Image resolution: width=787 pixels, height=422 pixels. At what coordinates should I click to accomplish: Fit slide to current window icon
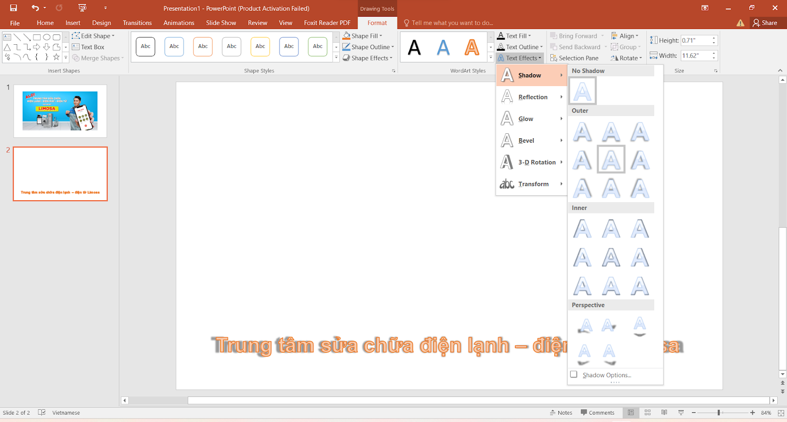[x=781, y=413]
